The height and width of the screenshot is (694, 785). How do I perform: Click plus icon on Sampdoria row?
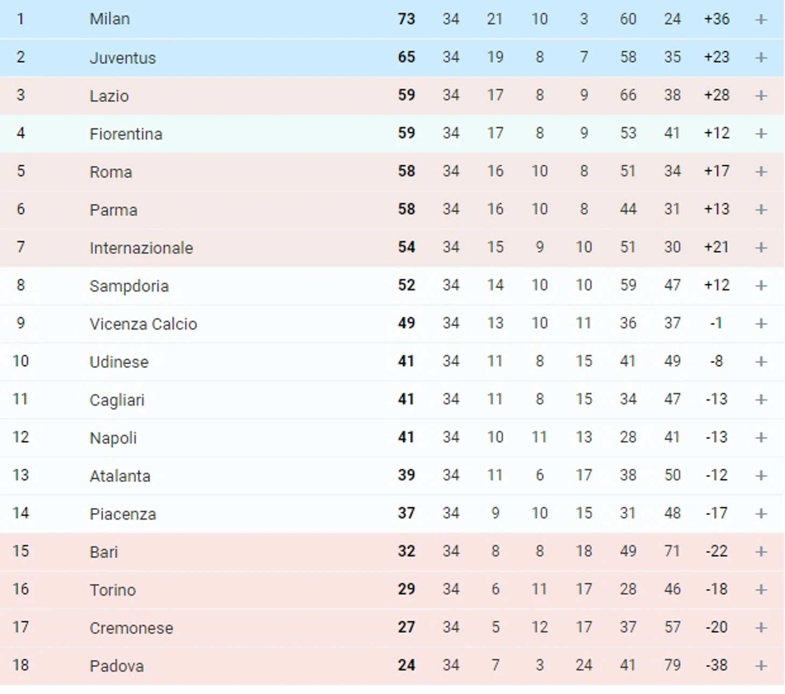click(x=761, y=285)
